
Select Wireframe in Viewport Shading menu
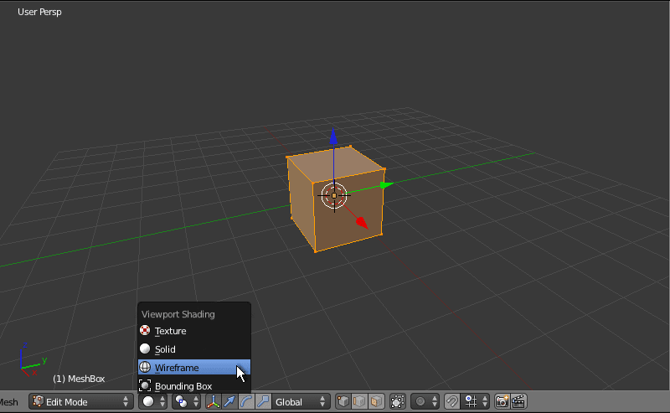(194, 368)
